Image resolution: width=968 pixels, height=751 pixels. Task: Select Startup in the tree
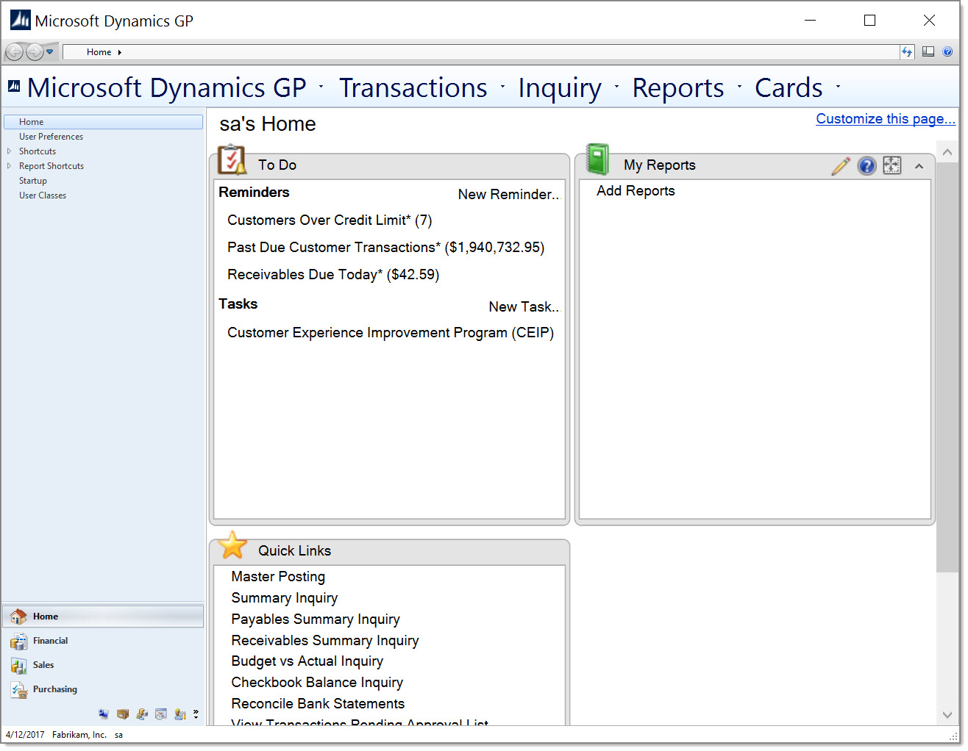pyautogui.click(x=33, y=181)
